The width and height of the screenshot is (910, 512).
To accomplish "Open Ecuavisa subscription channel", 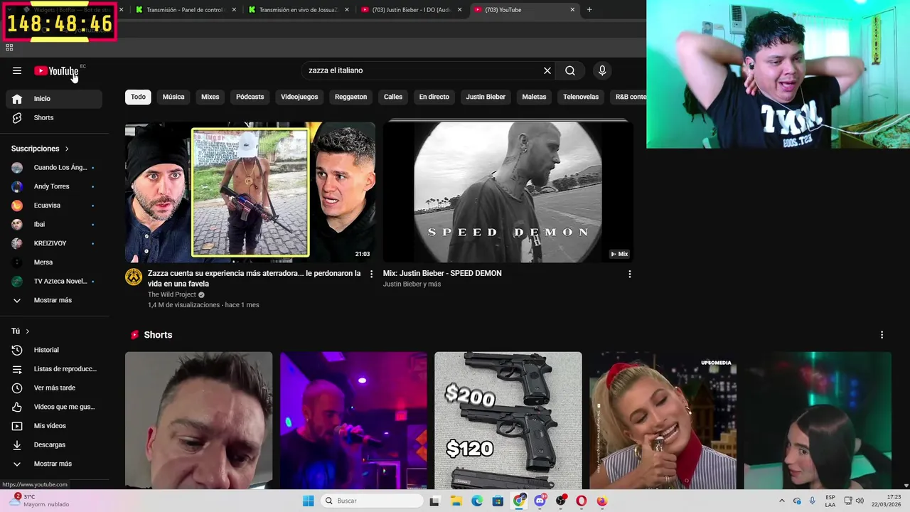I will pos(54,206).
